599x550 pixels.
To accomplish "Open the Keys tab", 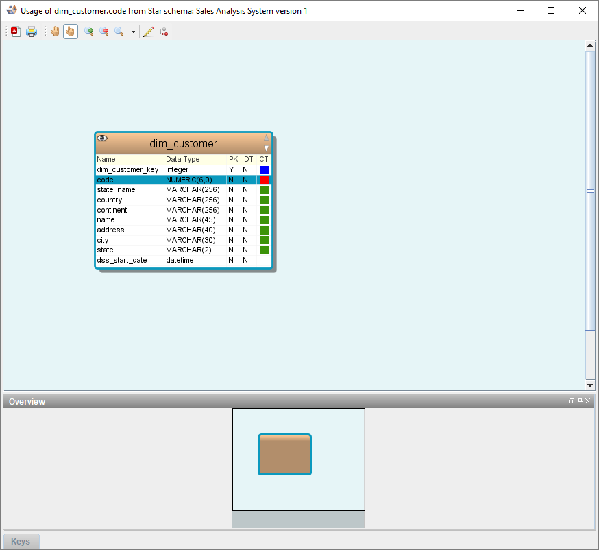I will tap(21, 542).
